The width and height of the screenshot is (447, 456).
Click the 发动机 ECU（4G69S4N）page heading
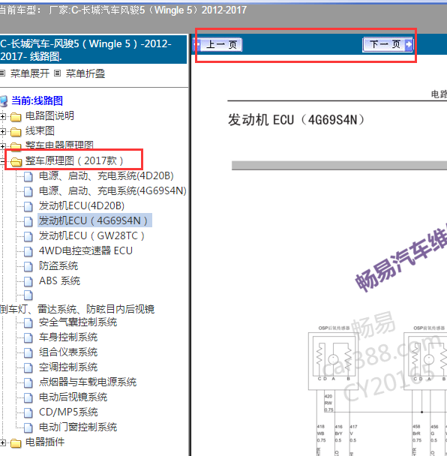296,120
